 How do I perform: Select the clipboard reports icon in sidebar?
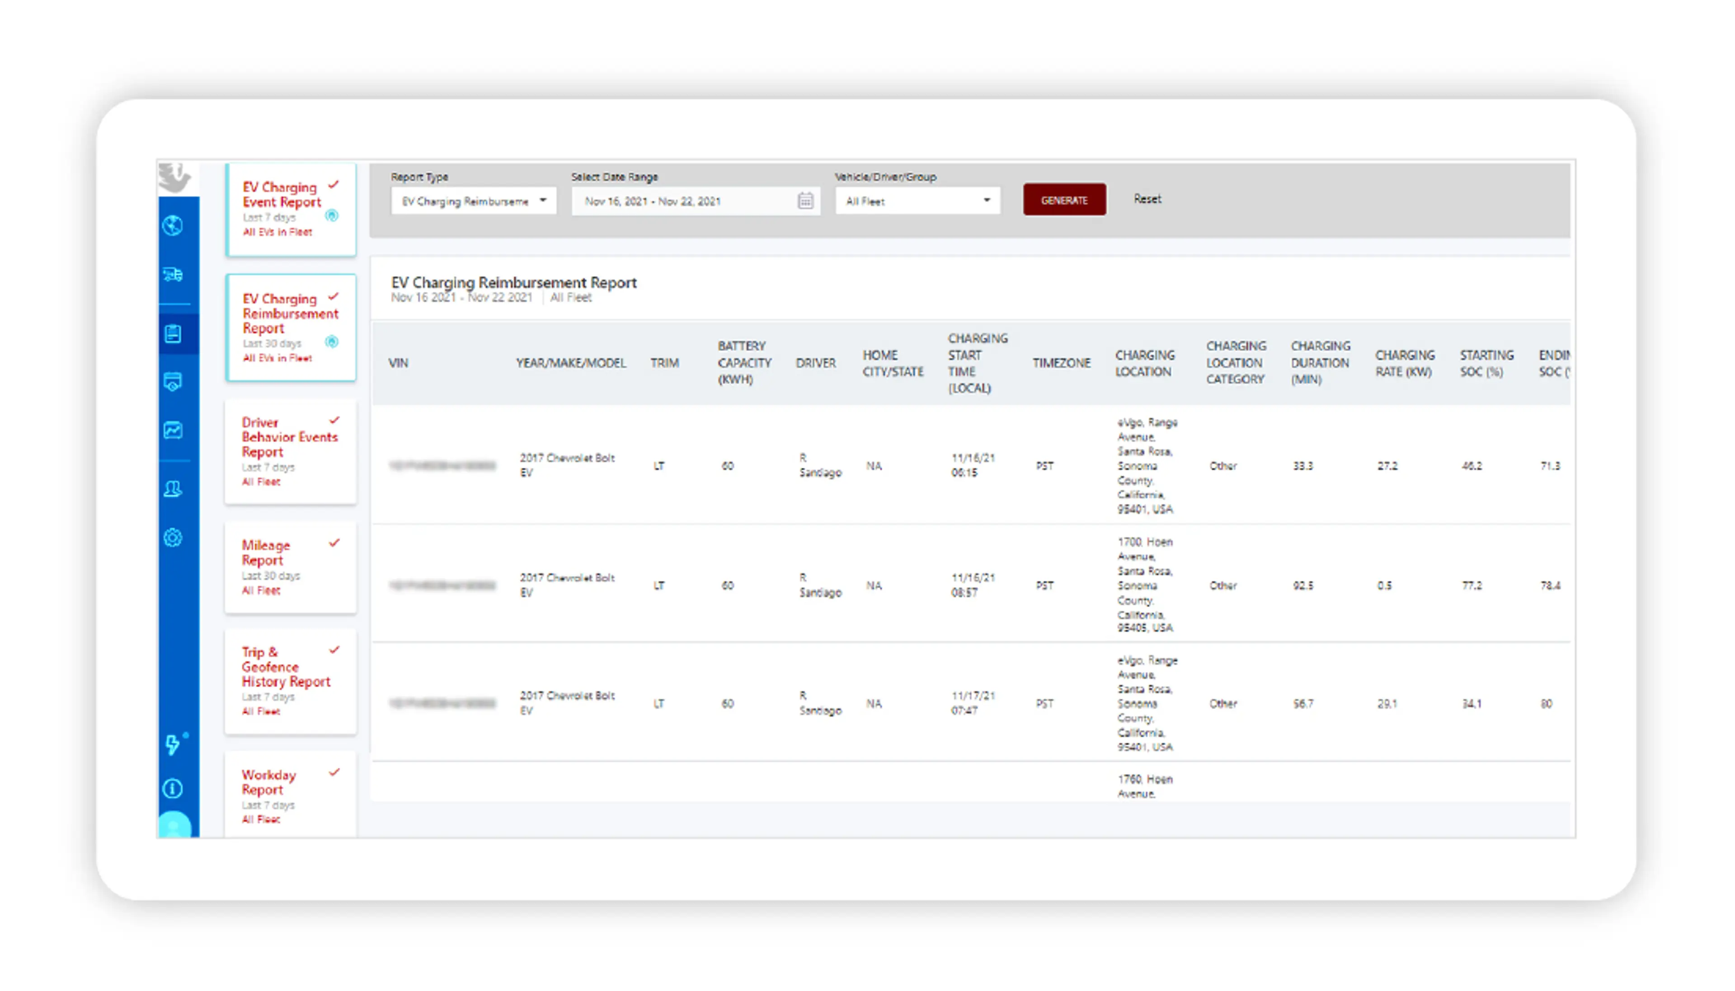coord(173,333)
